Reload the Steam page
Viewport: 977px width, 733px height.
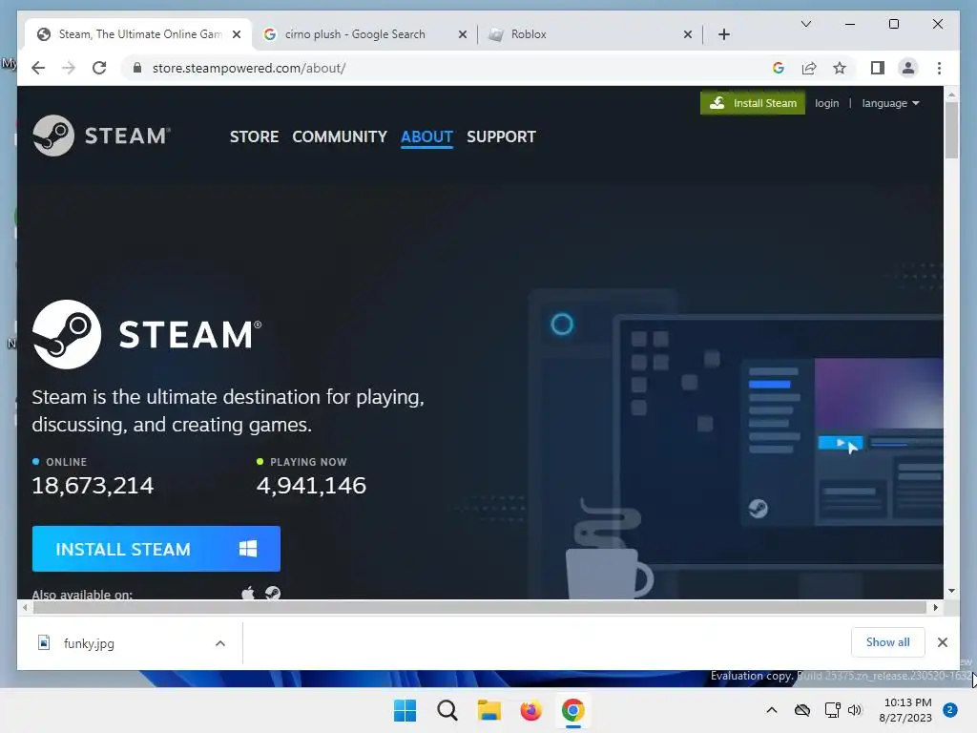(99, 68)
